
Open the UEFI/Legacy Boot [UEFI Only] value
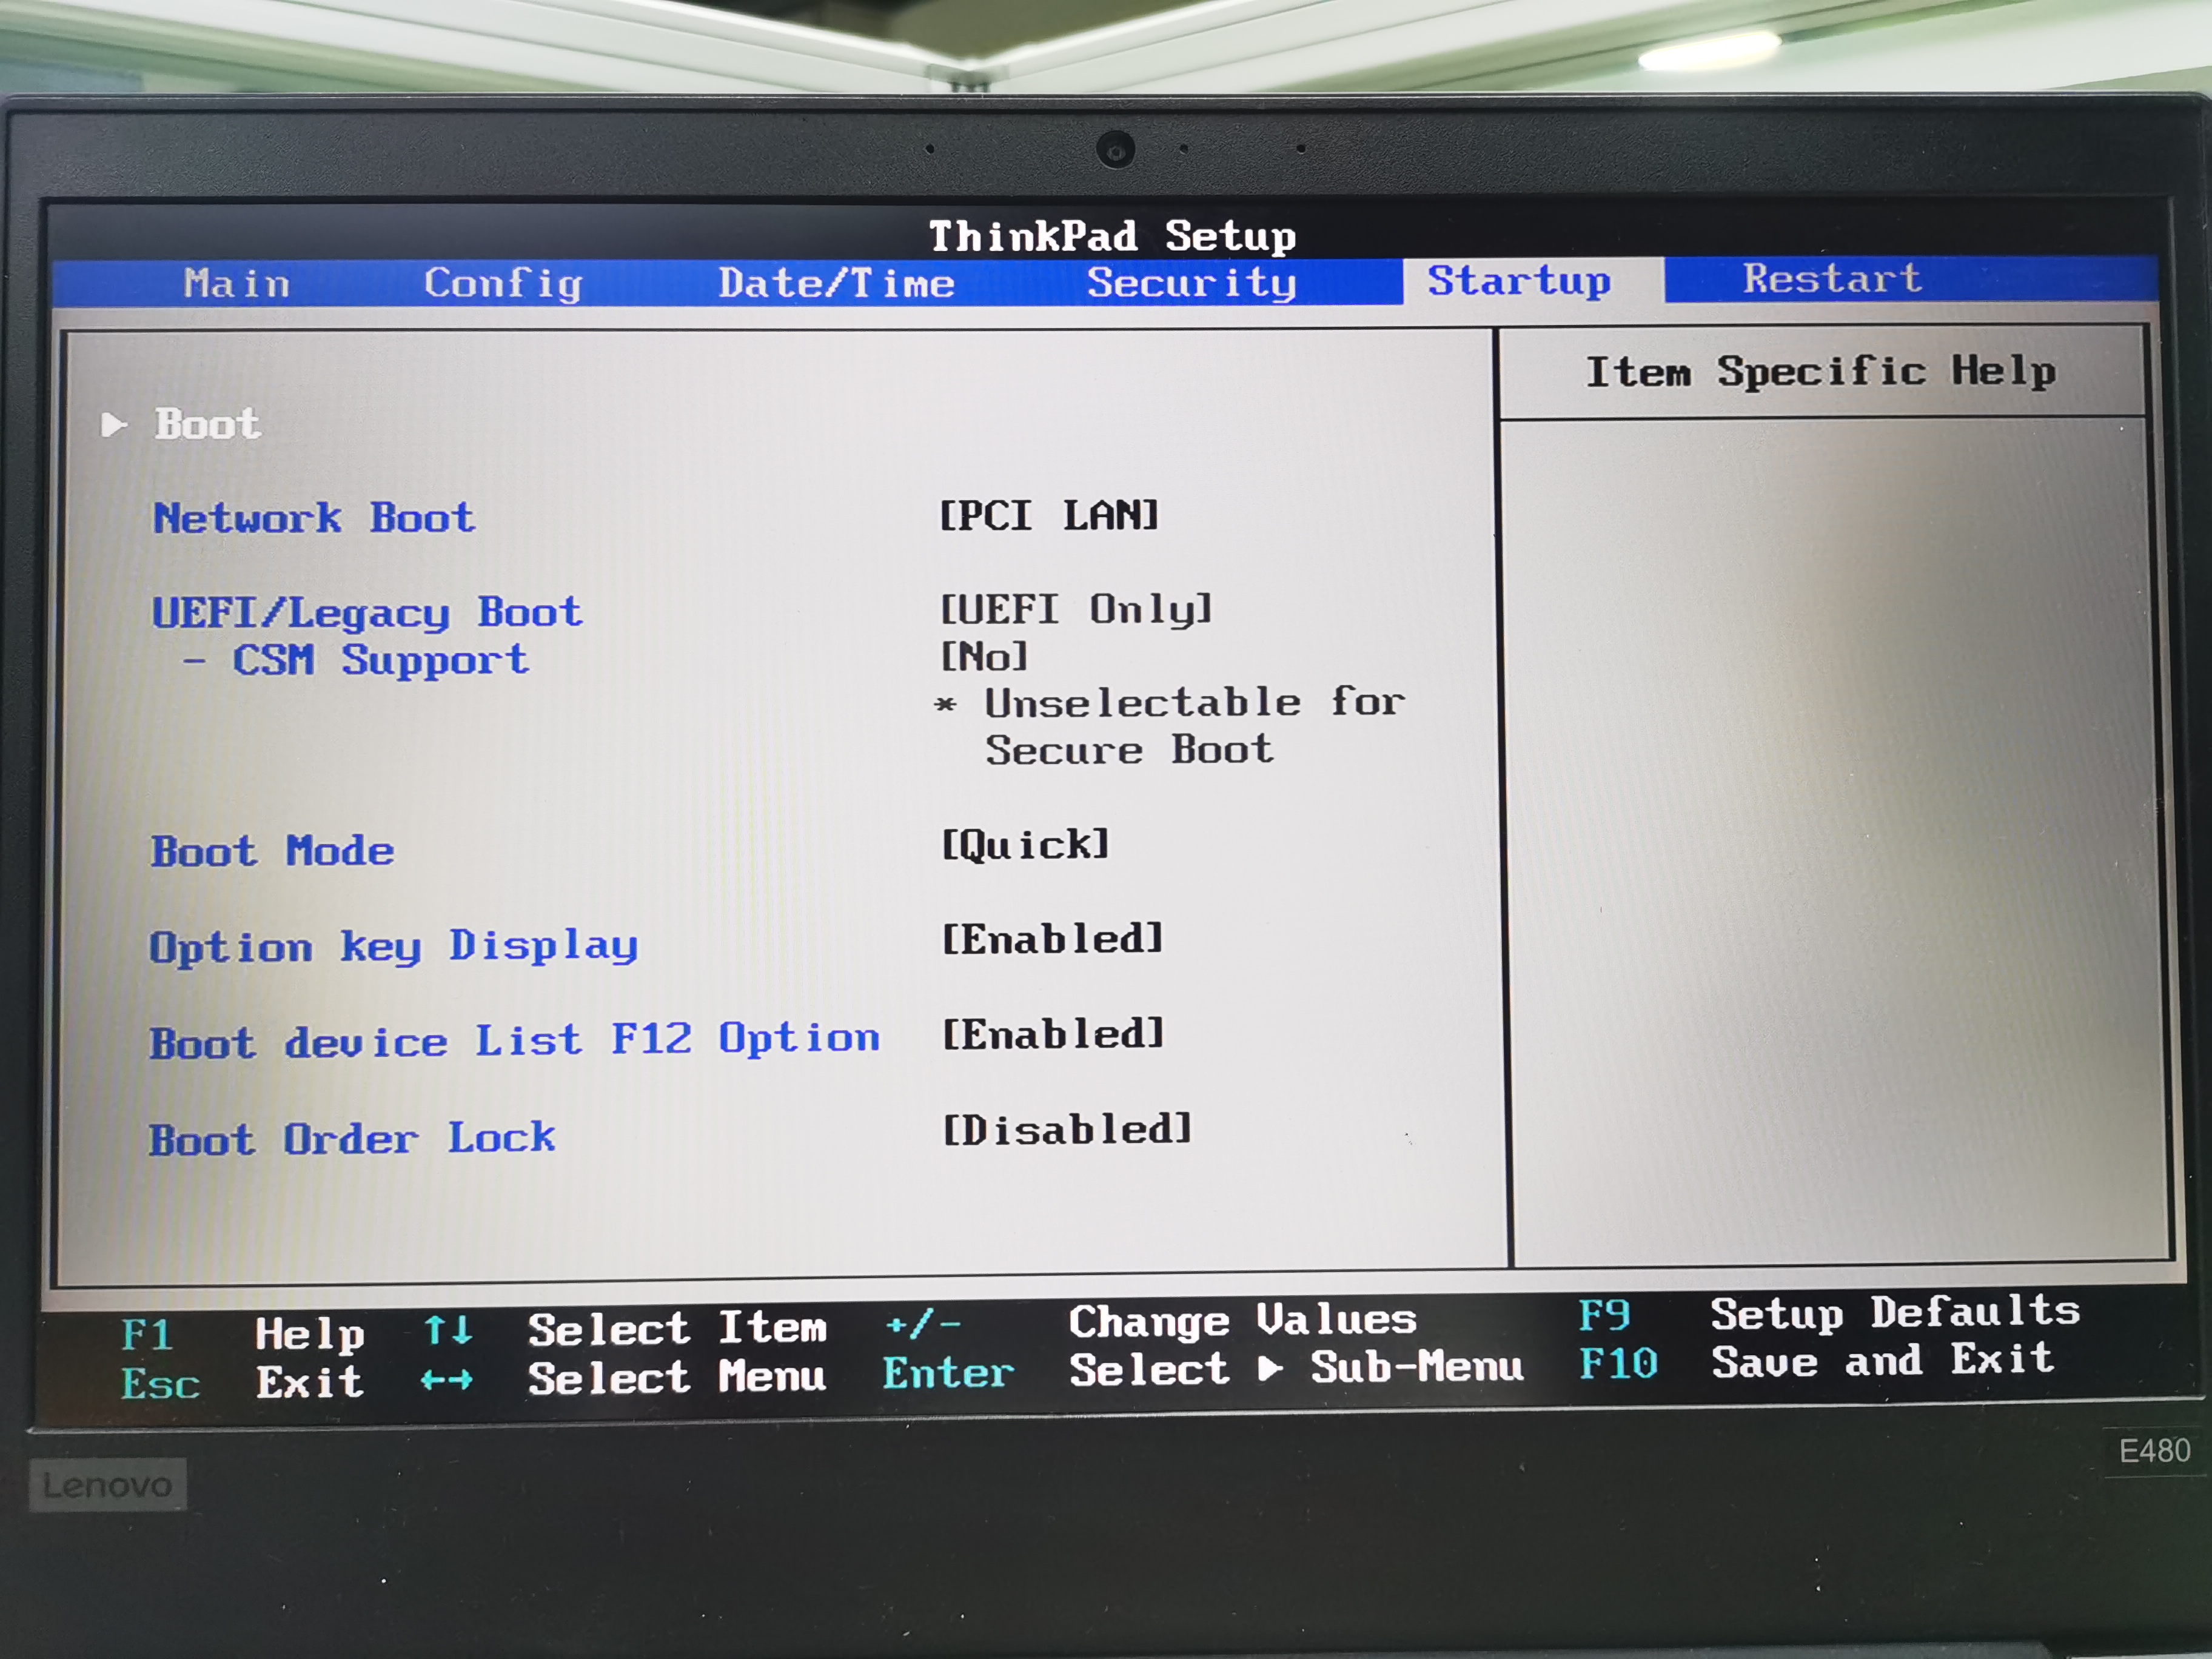tap(1076, 609)
